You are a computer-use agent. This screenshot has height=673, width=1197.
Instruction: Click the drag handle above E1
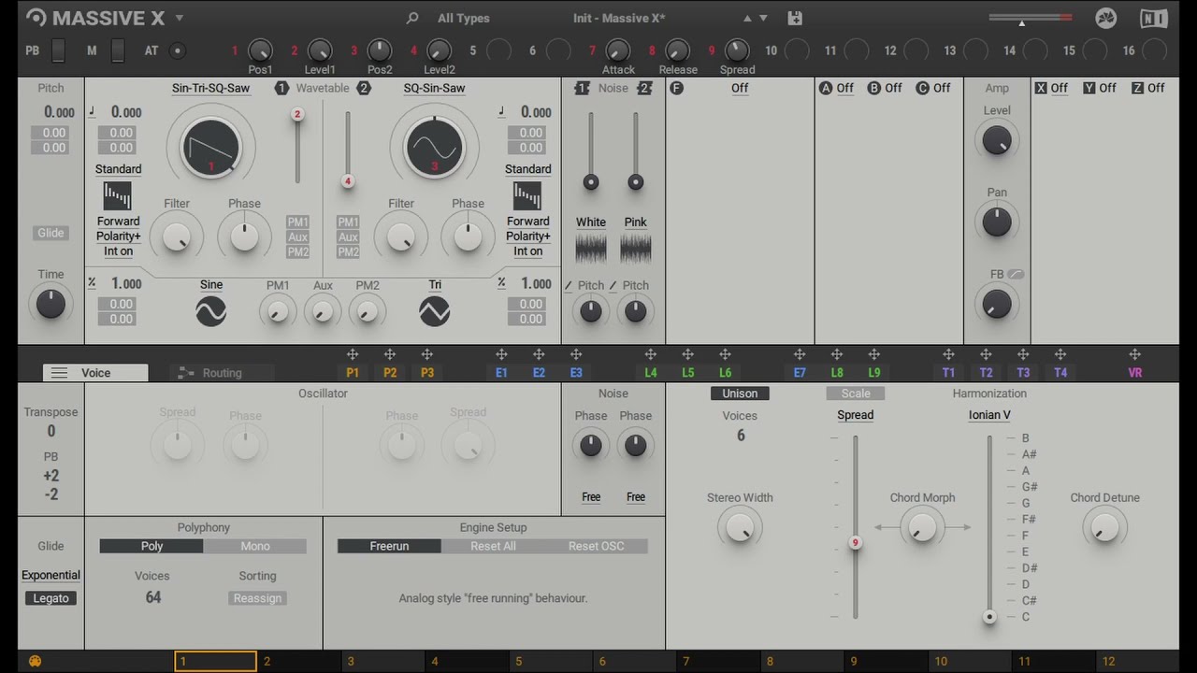(501, 354)
